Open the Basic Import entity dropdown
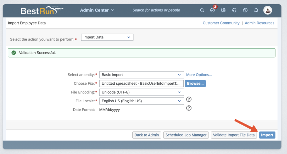This screenshot has width=287, height=154. [141, 75]
